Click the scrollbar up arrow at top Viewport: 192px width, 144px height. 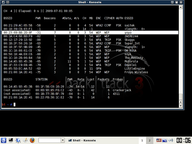(181, 7)
